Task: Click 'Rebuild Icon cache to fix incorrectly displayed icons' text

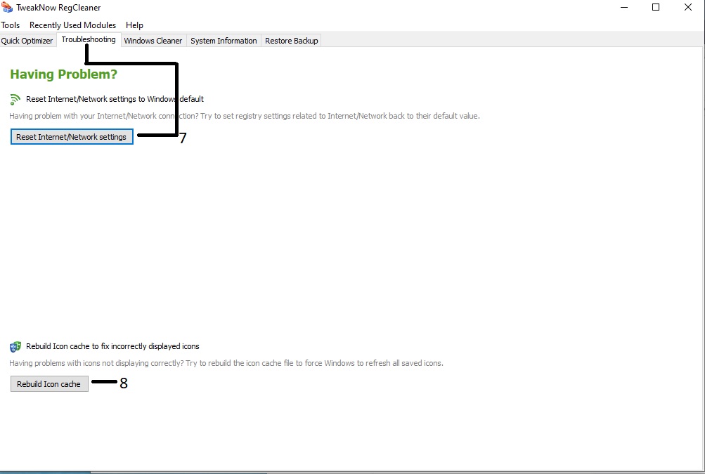Action: click(112, 346)
